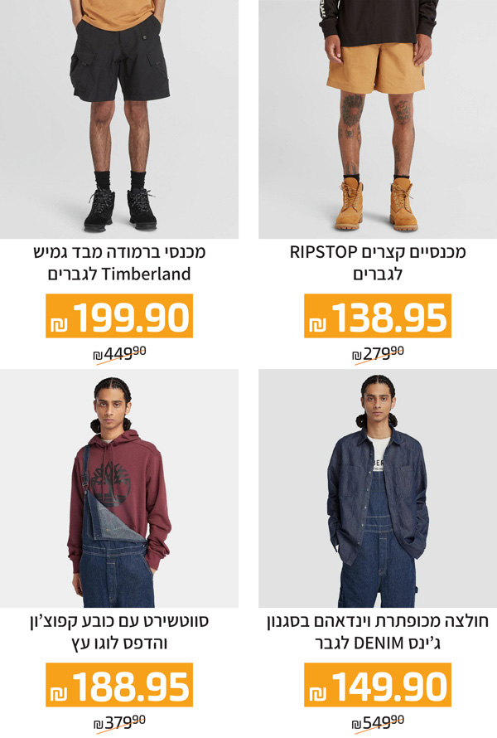Viewport: 497px width, 738px height.
Task: Select the 199.90 orange price badge
Action: tap(119, 316)
